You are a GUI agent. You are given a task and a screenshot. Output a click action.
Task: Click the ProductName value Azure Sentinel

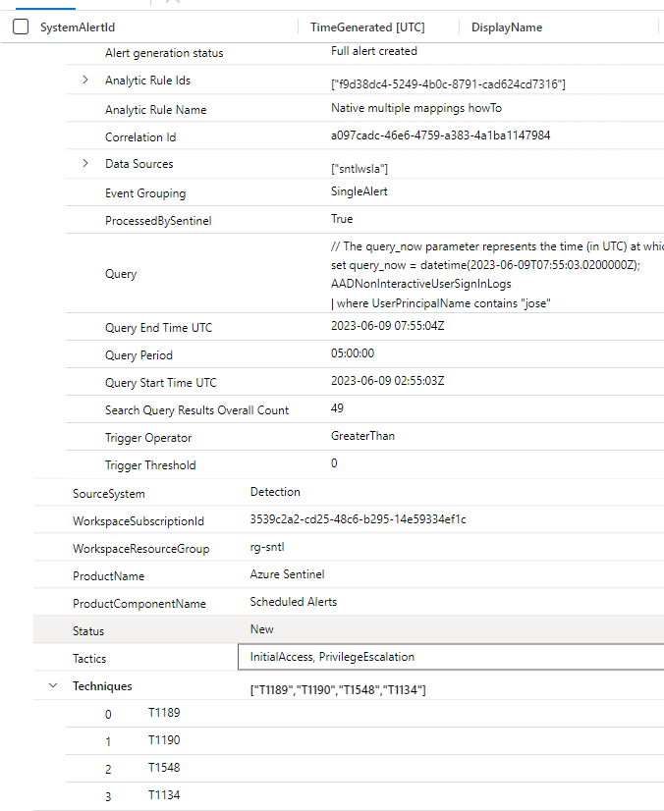coord(287,574)
